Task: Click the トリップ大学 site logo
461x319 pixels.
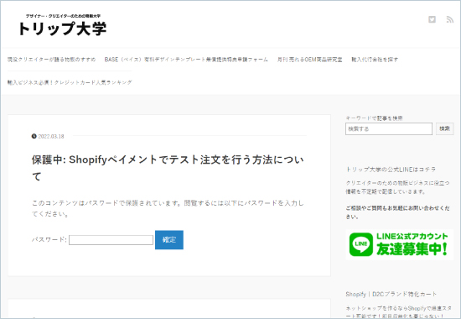Action: click(x=62, y=25)
